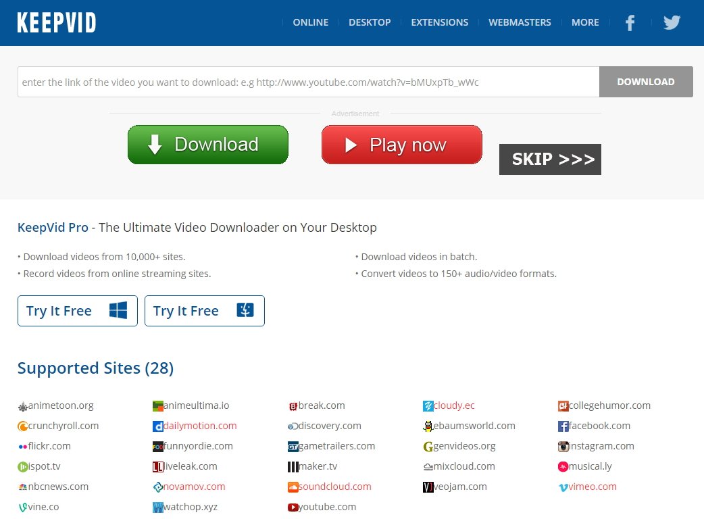The width and height of the screenshot is (704, 519).
Task: Click the genvideos.org G icon
Action: click(428, 447)
